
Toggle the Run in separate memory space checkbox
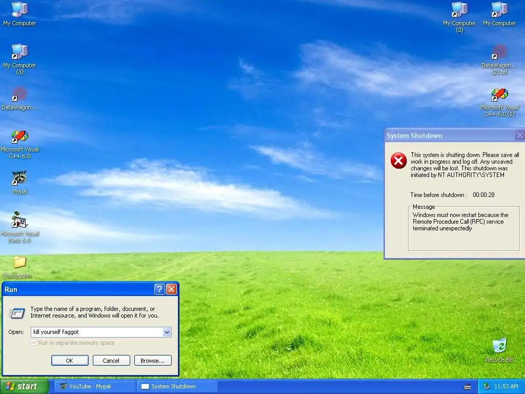34,342
